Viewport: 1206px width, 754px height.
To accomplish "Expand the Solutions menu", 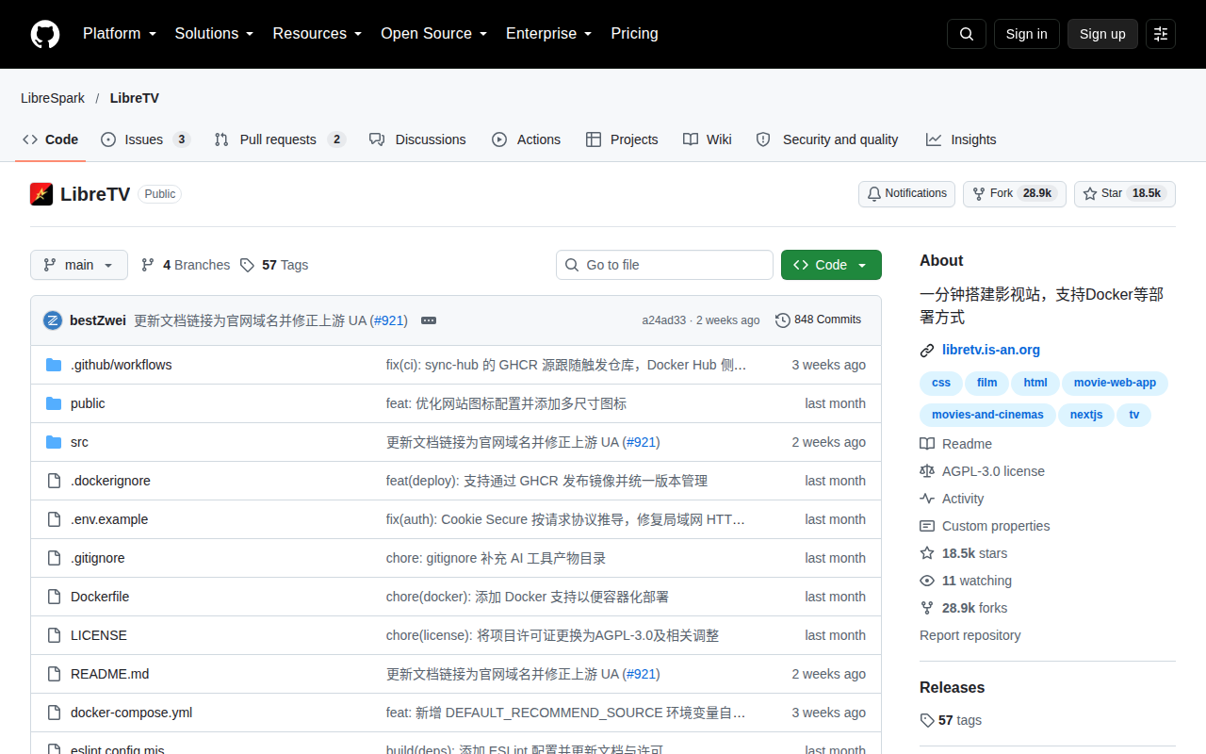I will 215,34.
